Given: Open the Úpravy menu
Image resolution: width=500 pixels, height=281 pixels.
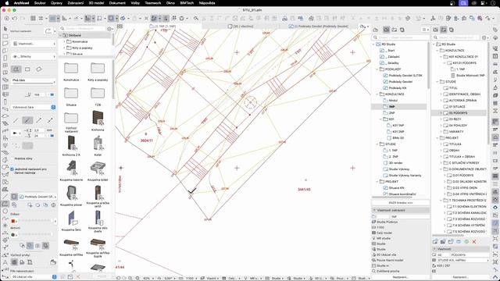Looking at the screenshot, I should coord(56,3).
